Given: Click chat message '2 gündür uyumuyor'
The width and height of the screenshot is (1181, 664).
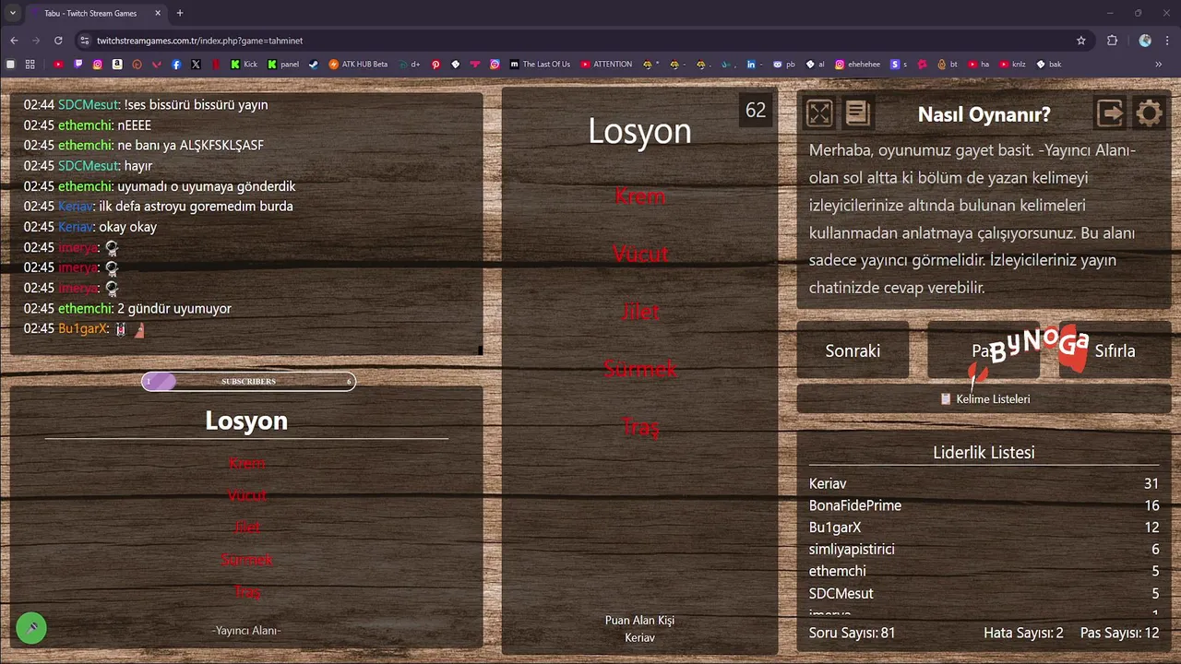Looking at the screenshot, I should point(174,309).
